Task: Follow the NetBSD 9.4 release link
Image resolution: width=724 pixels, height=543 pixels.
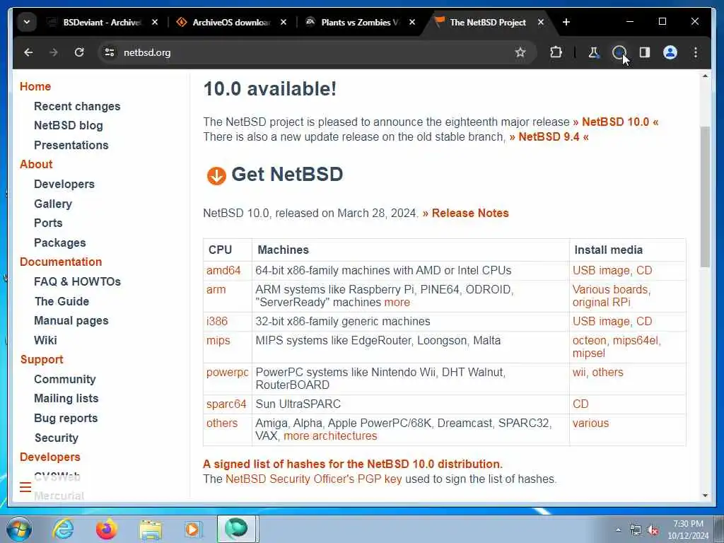Action: coord(549,136)
